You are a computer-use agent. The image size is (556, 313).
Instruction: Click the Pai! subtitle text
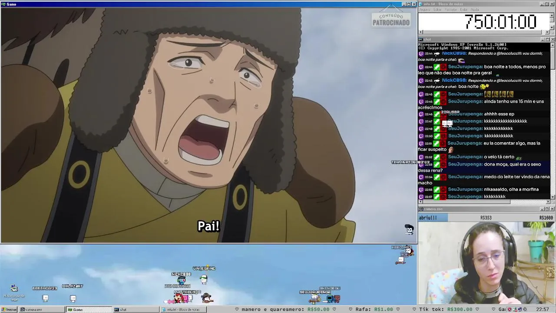click(209, 226)
